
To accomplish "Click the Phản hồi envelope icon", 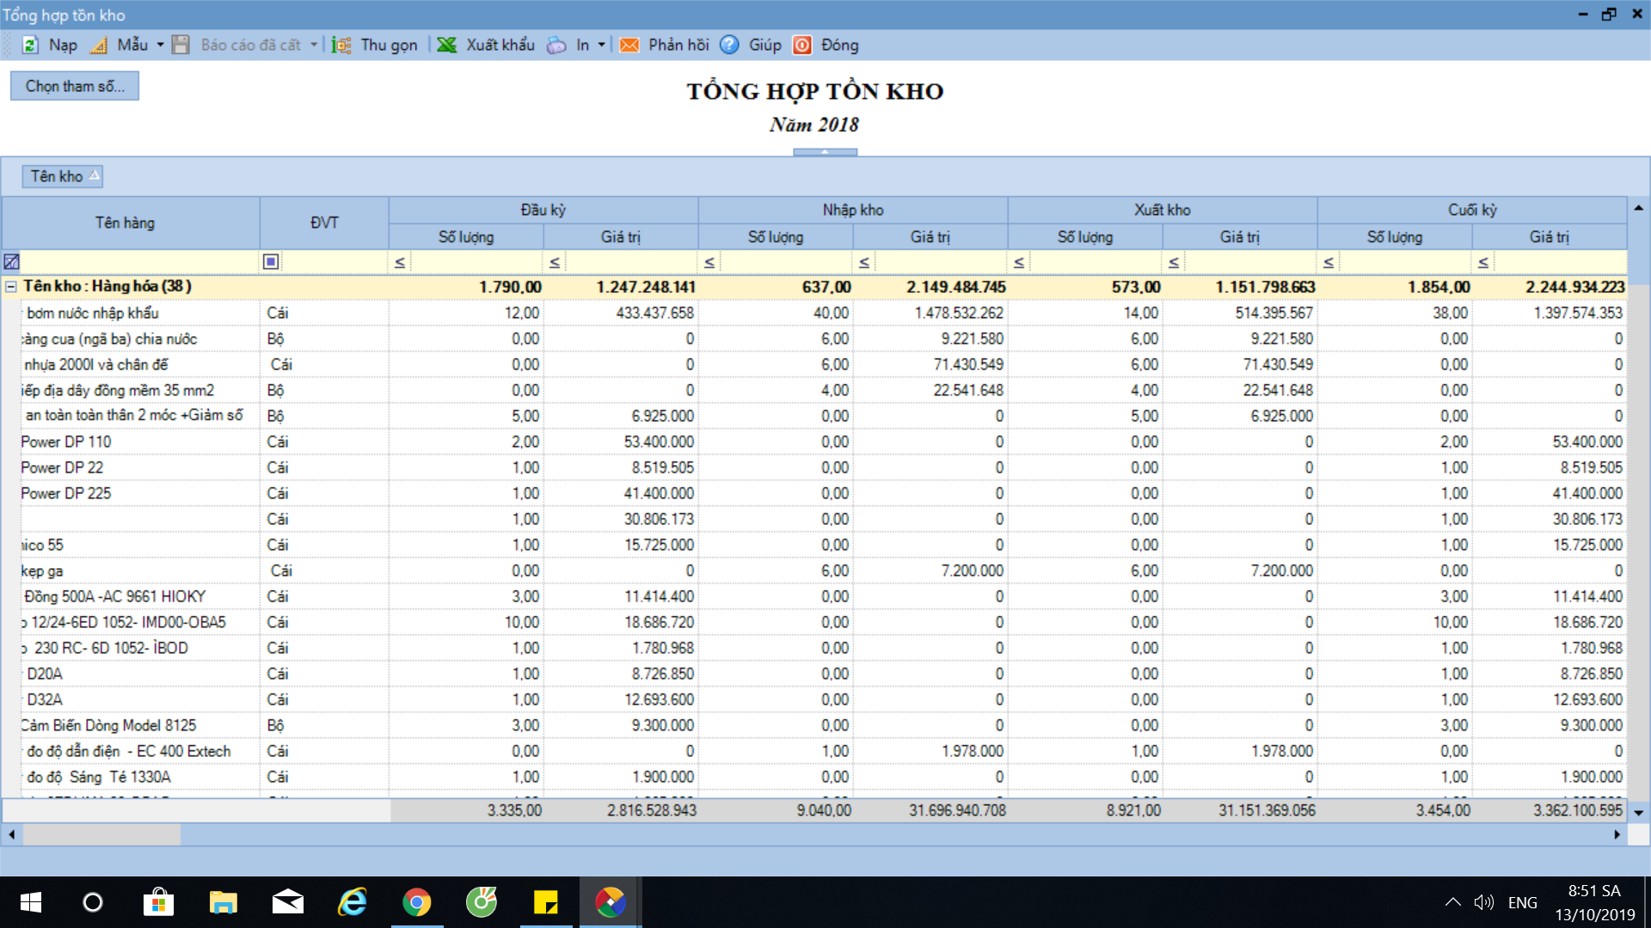I will click(x=629, y=46).
